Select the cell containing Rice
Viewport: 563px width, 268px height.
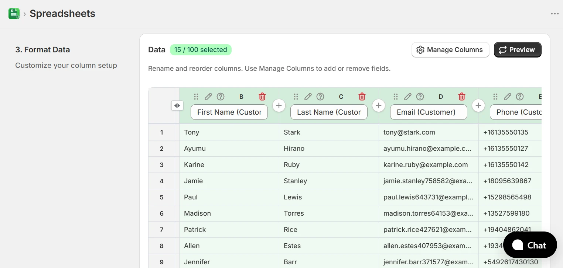[x=329, y=230]
